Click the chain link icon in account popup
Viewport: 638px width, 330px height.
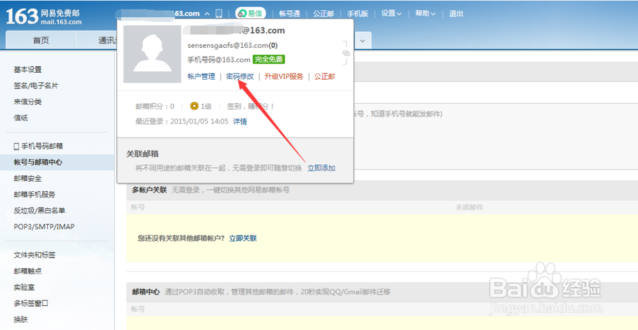[x=346, y=54]
